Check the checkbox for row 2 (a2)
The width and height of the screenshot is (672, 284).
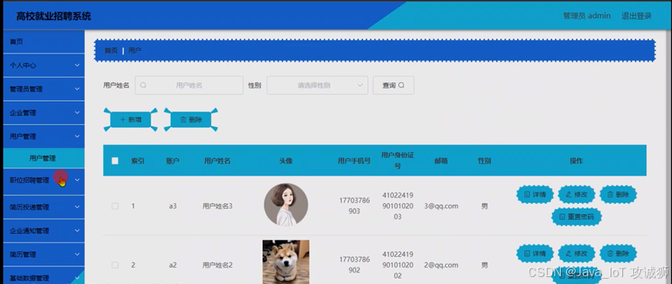[x=115, y=265]
